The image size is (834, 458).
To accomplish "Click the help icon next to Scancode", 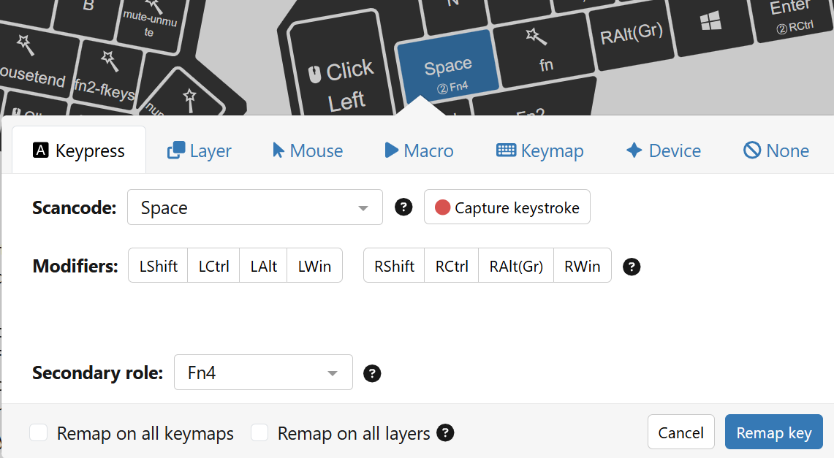I will (403, 207).
